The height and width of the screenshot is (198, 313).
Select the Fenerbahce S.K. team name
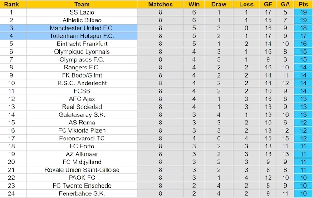pyautogui.click(x=82, y=193)
